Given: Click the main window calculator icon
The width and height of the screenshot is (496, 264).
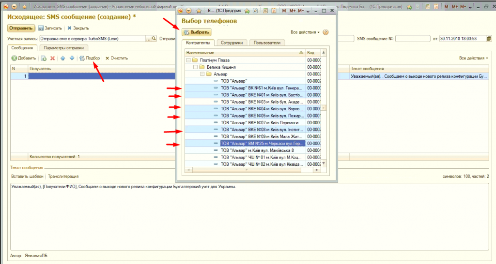Looking at the screenshot, I should click(x=428, y=7).
